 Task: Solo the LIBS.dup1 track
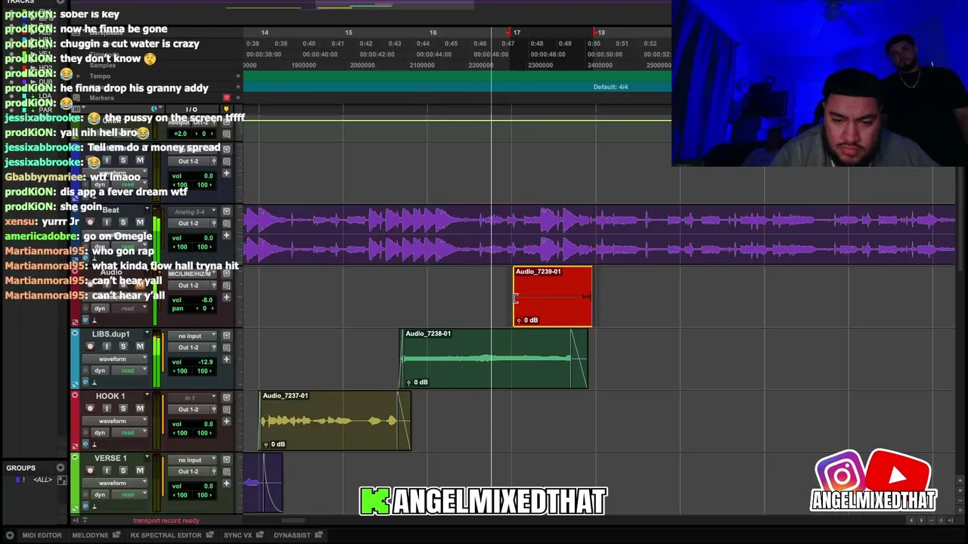(123, 346)
